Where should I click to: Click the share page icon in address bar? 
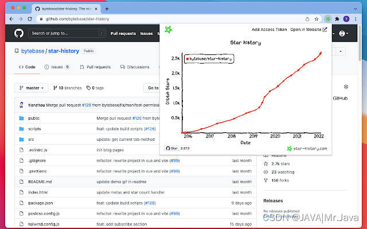coord(307,19)
